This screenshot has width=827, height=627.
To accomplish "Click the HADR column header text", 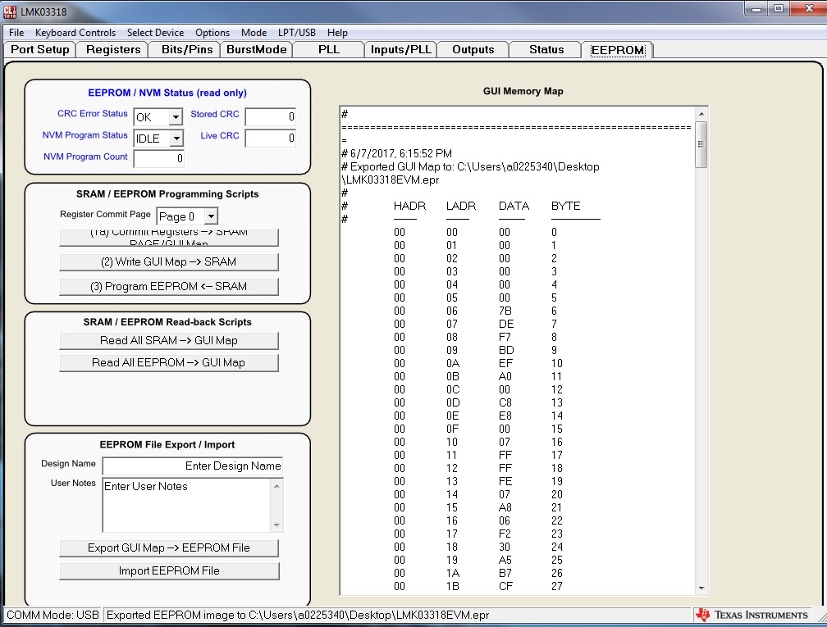I will pyautogui.click(x=409, y=206).
